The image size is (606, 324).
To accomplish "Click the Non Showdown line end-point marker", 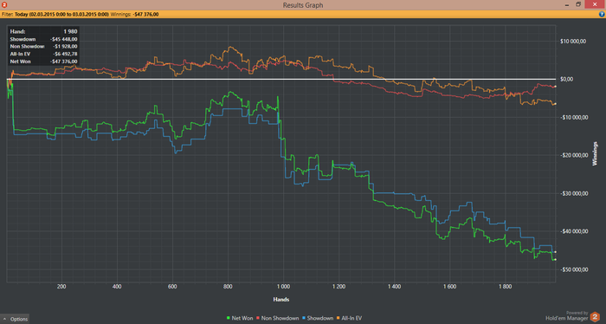I will (x=556, y=87).
